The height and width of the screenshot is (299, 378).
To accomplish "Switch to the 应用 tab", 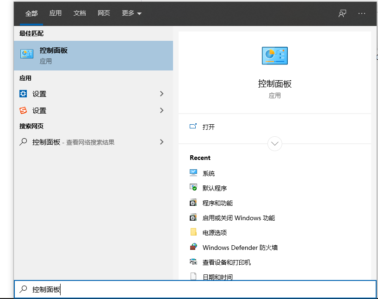I will (x=56, y=13).
